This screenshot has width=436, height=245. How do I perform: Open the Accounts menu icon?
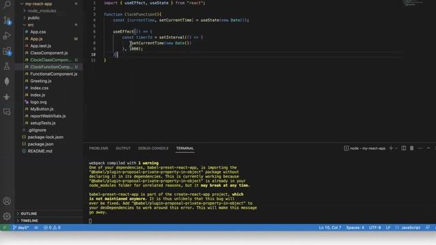coord(7,201)
